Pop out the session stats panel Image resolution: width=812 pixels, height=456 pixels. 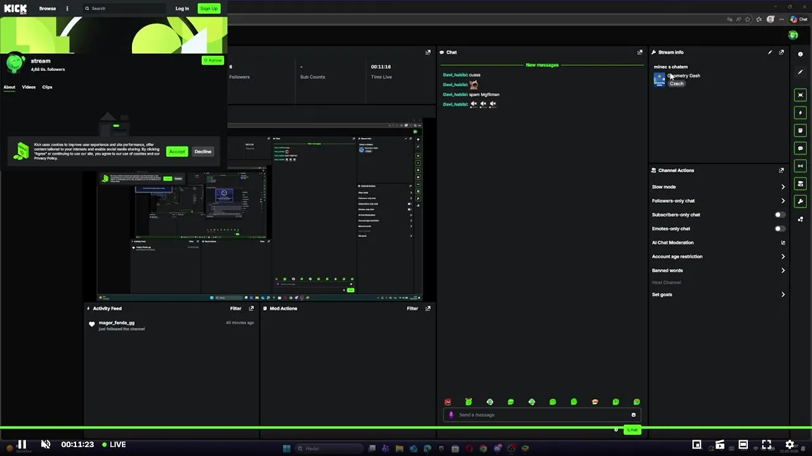428,52
